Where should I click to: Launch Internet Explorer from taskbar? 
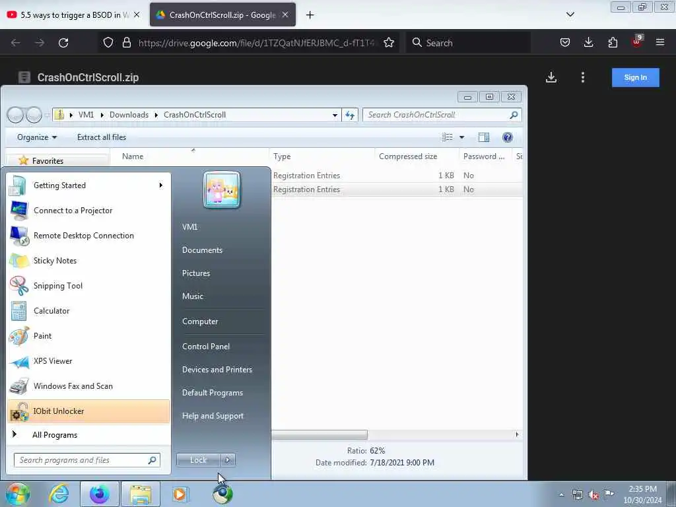(59, 494)
